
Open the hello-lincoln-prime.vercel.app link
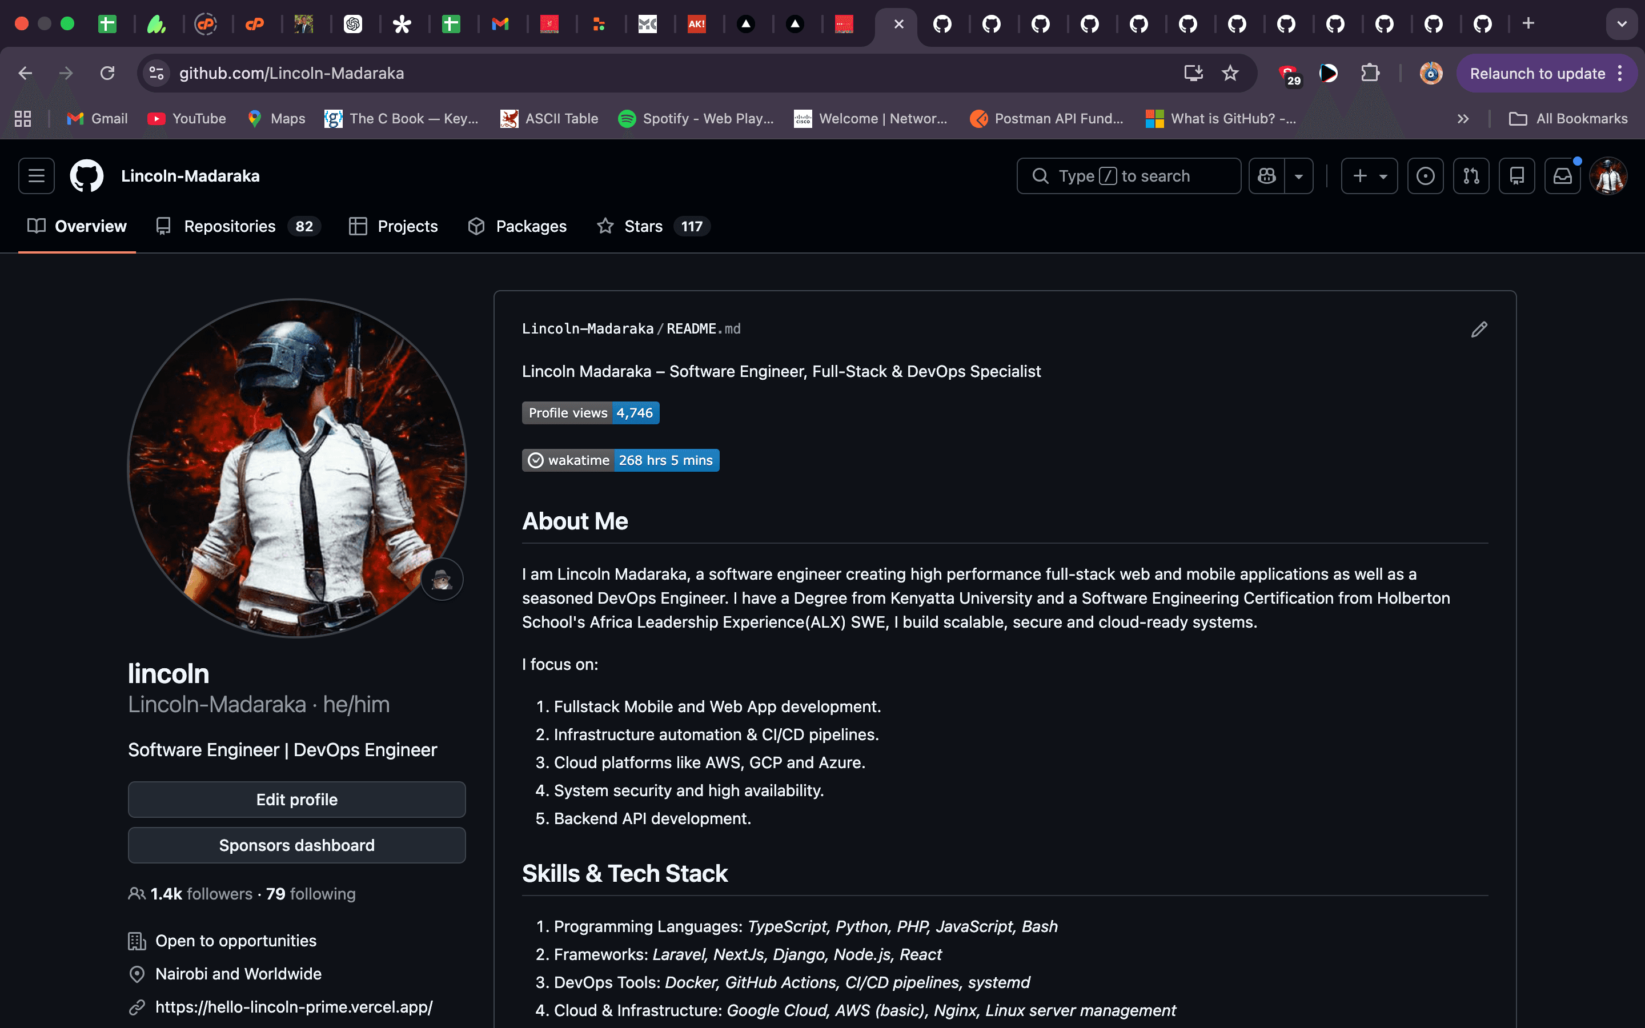click(x=294, y=1007)
